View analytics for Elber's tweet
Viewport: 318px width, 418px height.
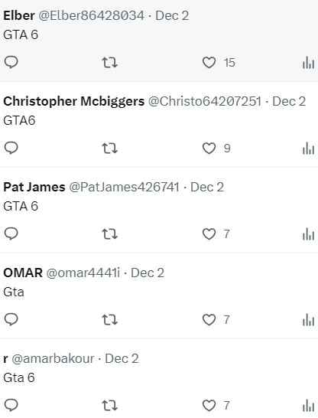coord(308,63)
